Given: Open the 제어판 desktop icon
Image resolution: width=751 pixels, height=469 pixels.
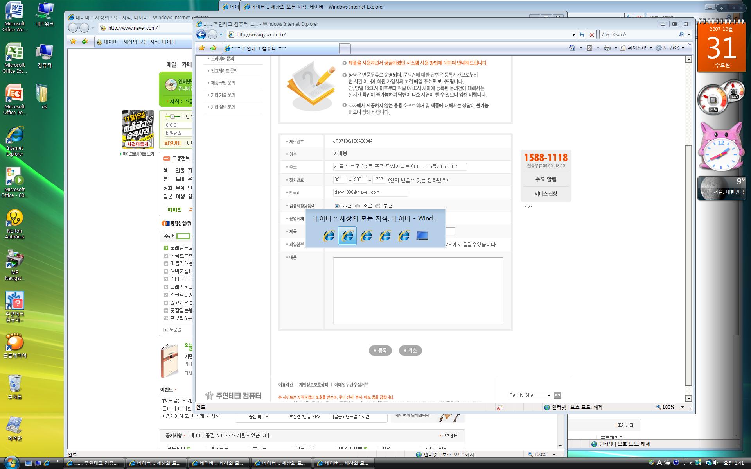Looking at the screenshot, I should [x=14, y=429].
